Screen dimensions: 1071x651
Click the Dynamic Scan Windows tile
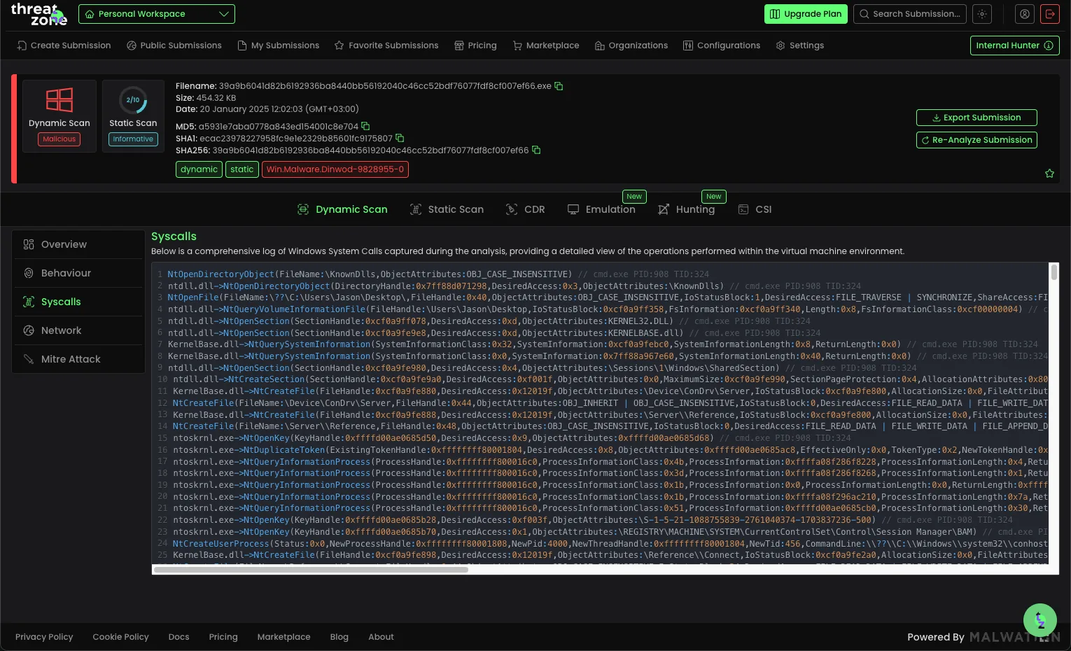[59, 115]
